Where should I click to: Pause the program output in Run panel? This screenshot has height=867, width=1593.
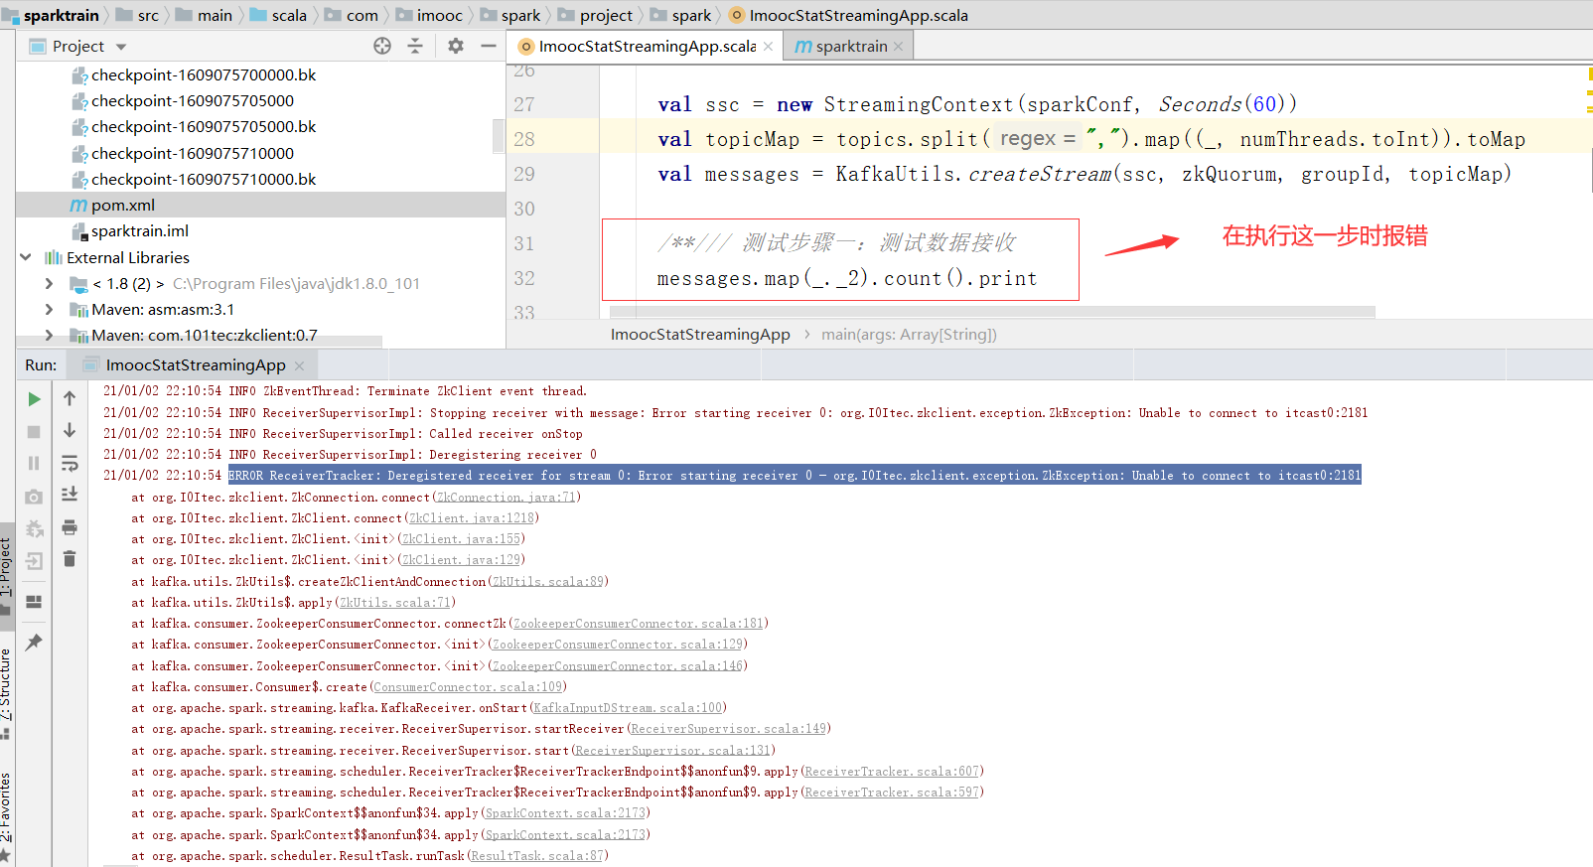34,464
